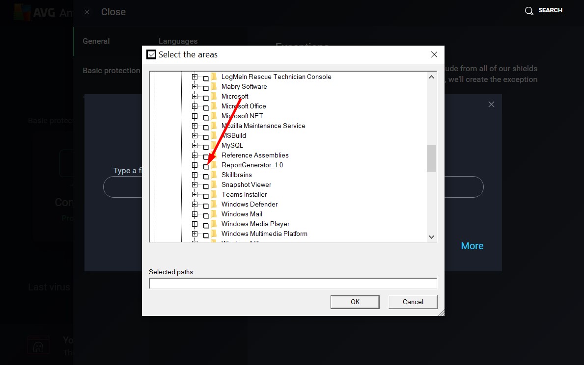Expand the ReportGenerator_1.0 node
The height and width of the screenshot is (365, 584).
195,165
